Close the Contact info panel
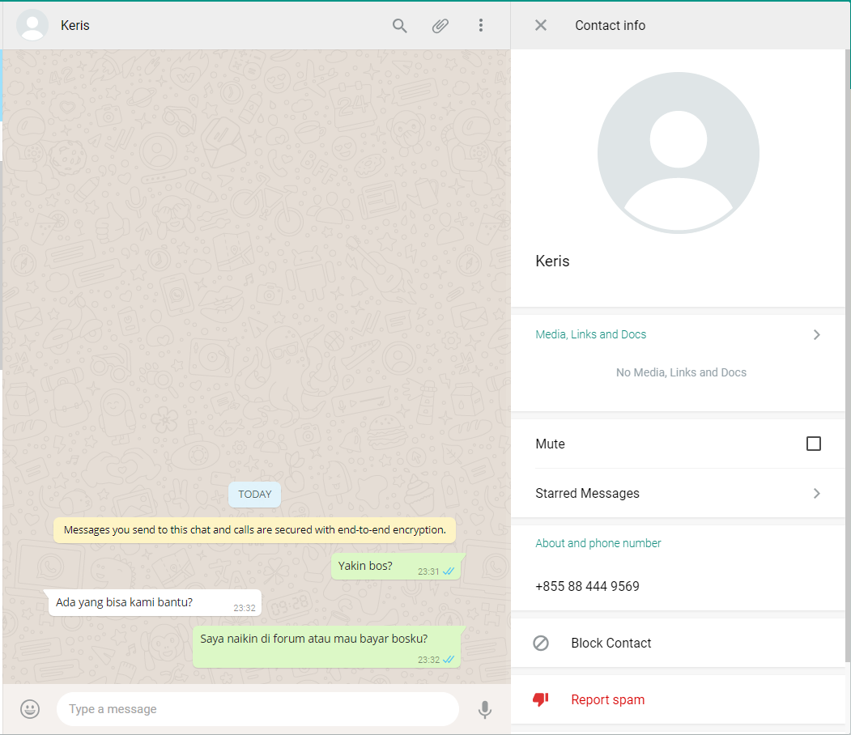This screenshot has width=851, height=735. (541, 26)
